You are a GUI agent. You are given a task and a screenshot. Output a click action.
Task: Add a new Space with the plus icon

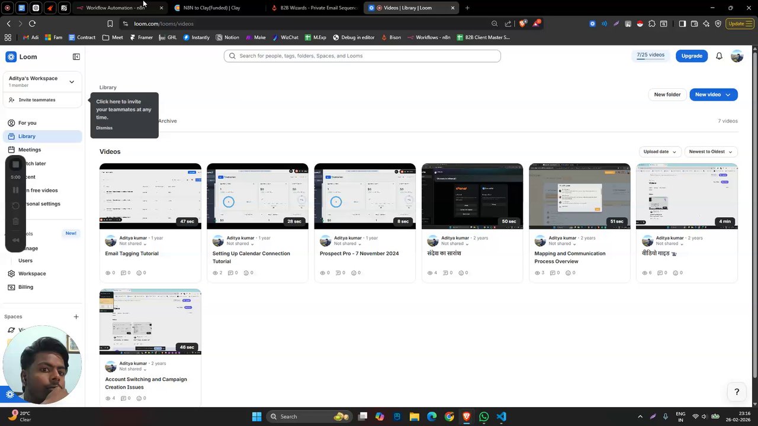[x=76, y=317]
